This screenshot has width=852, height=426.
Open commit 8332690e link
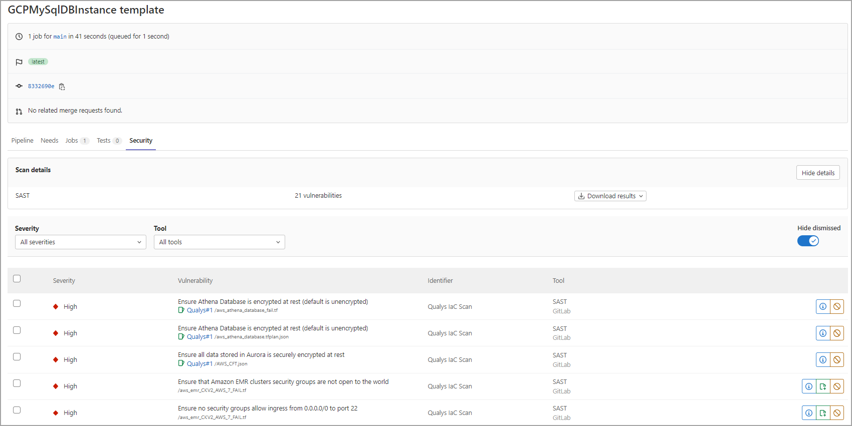point(41,86)
